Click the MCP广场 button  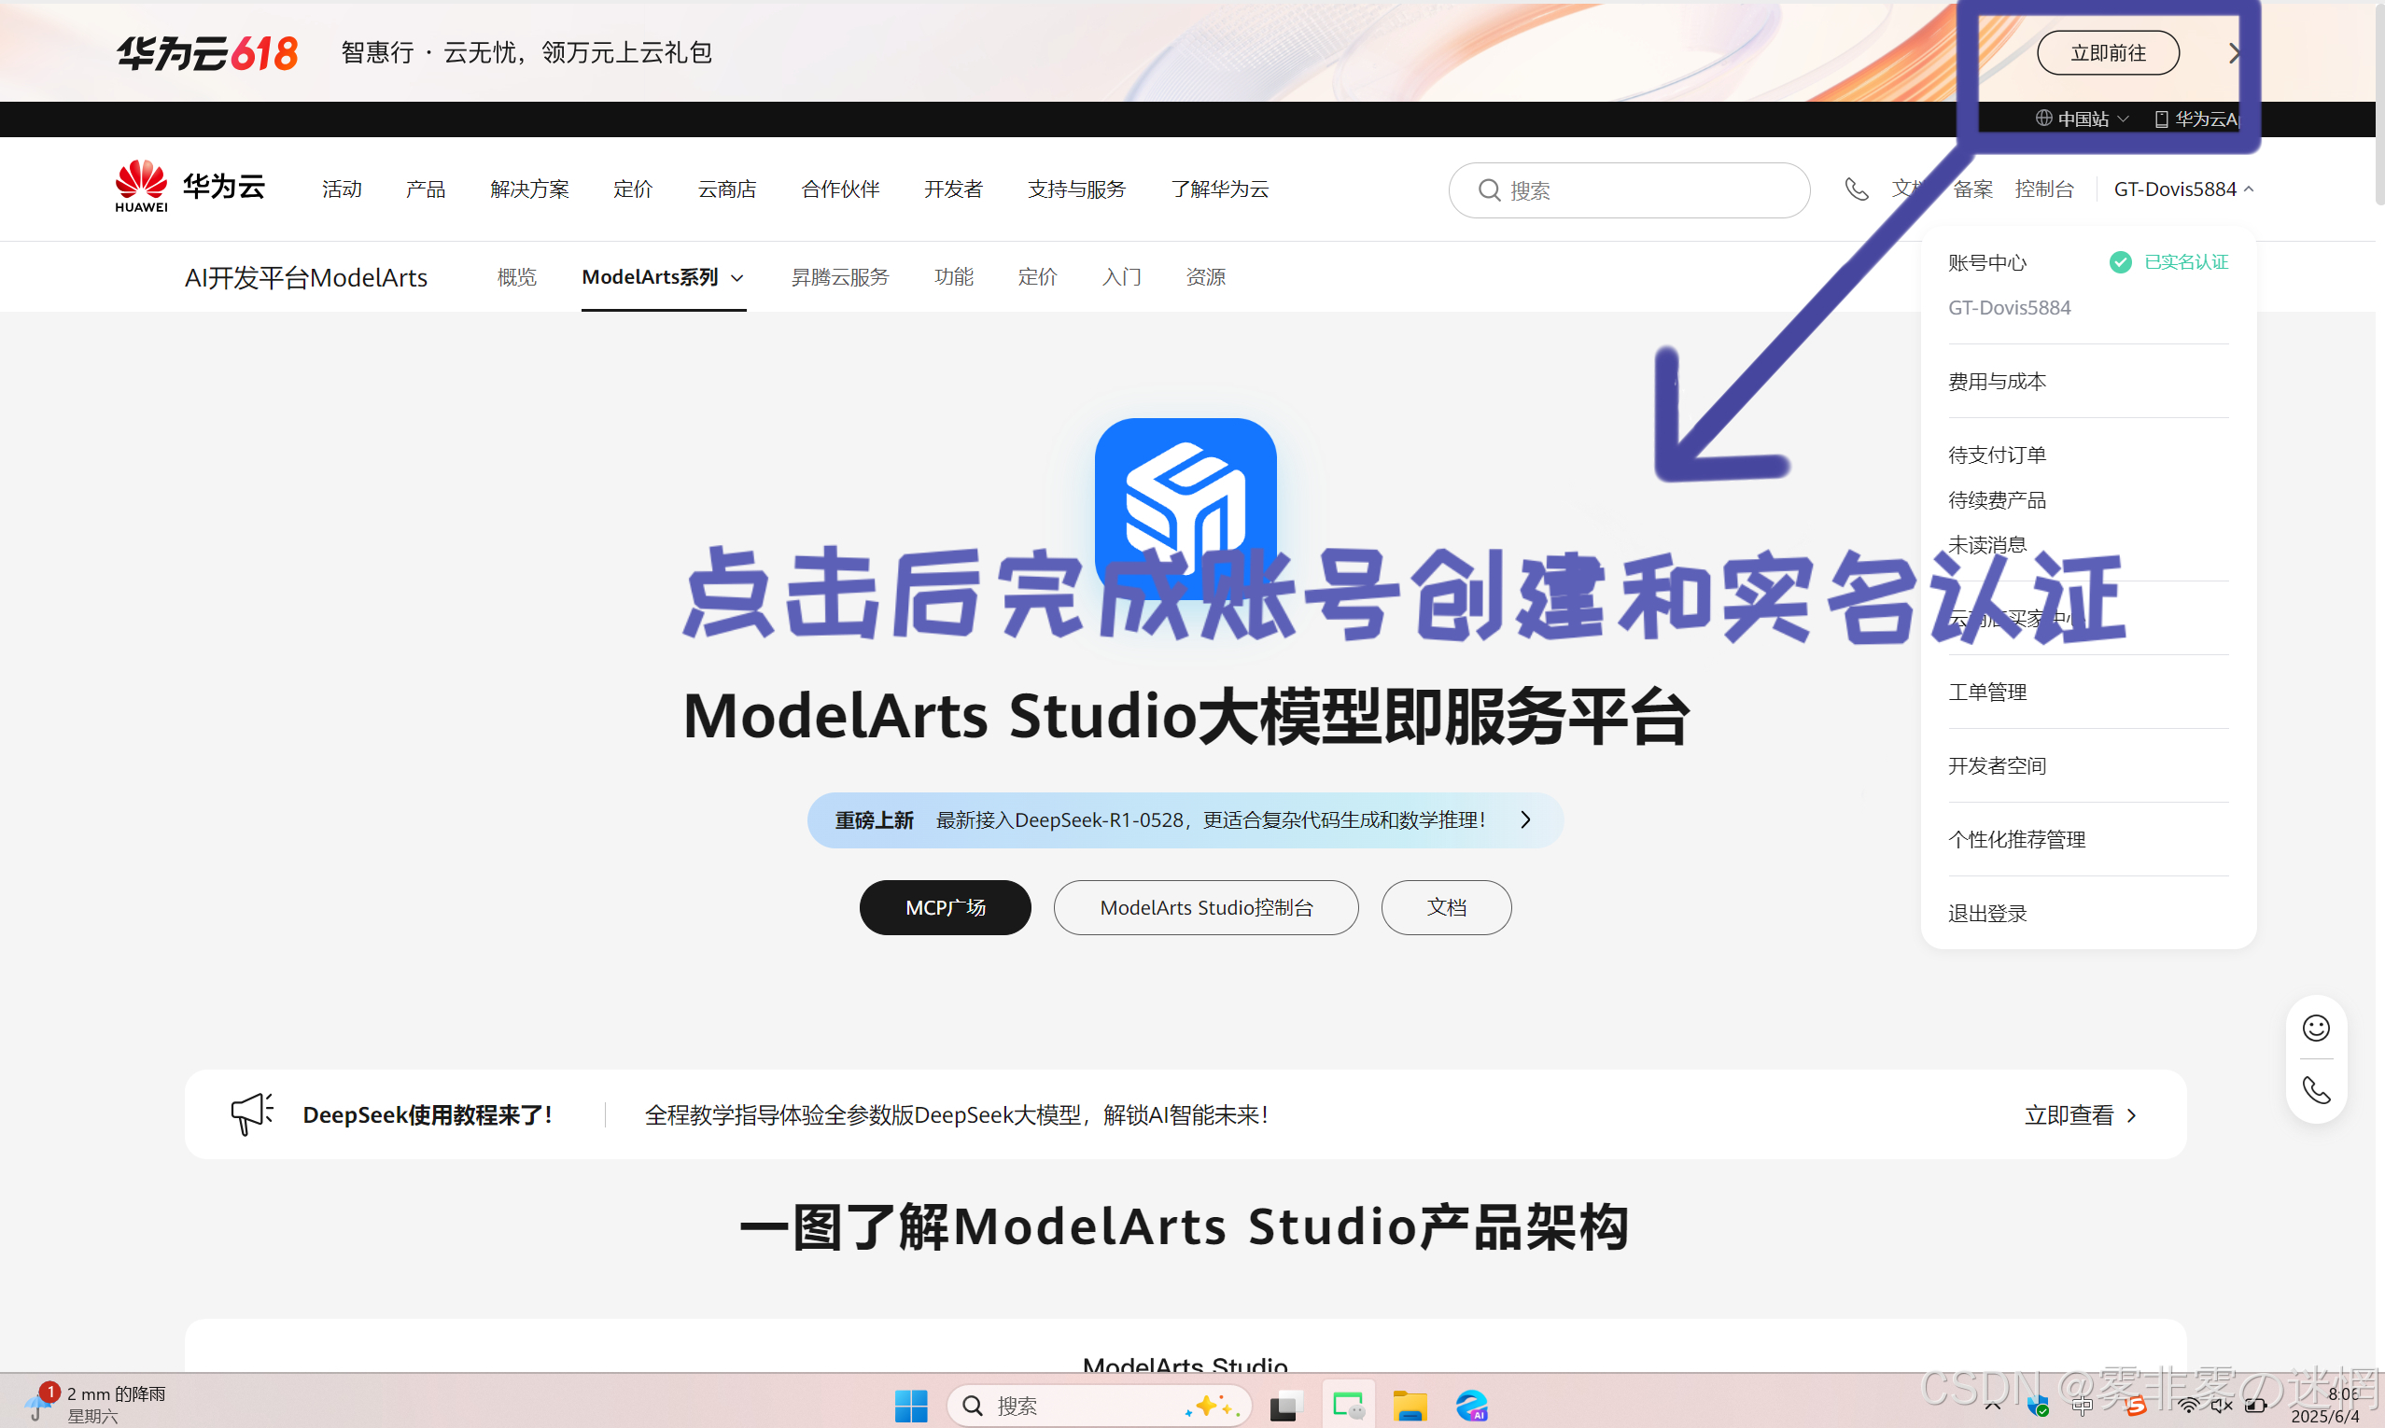(945, 907)
